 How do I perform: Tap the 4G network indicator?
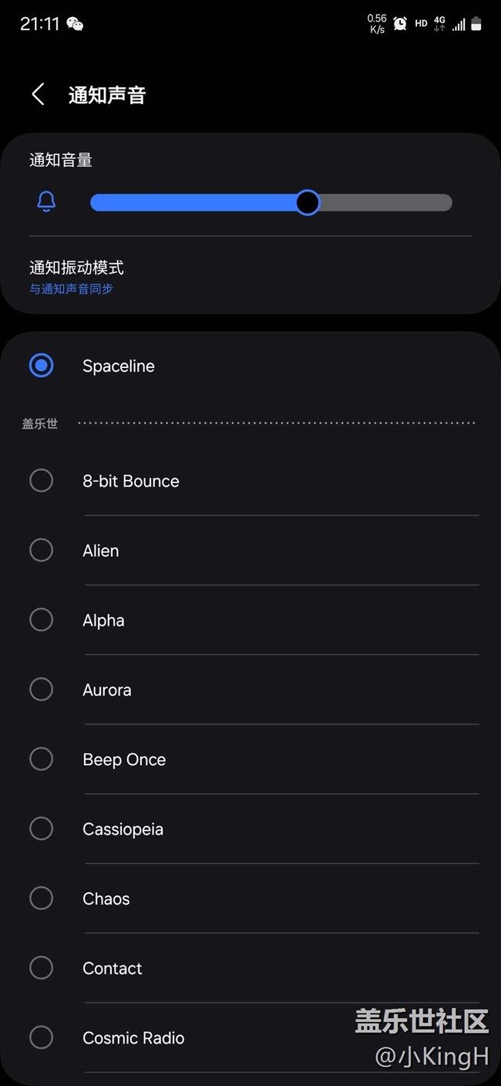(x=439, y=24)
